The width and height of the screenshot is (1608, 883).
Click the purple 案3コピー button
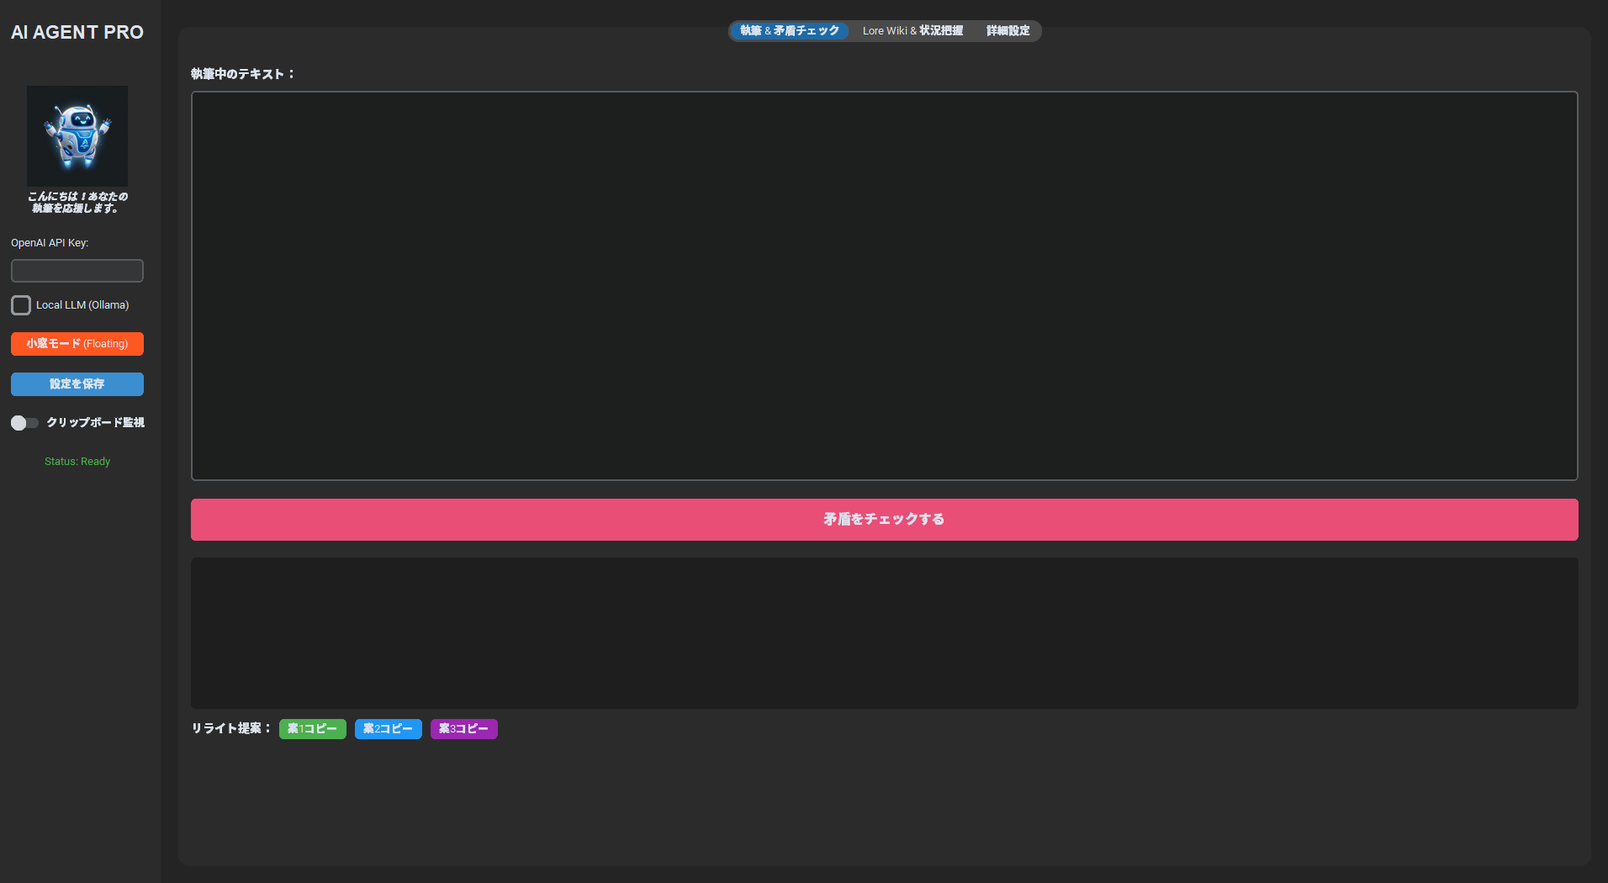tap(463, 729)
